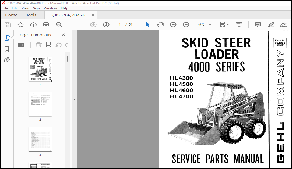Open the Window menu
Viewport: 292px width, 169px height.
50,8
